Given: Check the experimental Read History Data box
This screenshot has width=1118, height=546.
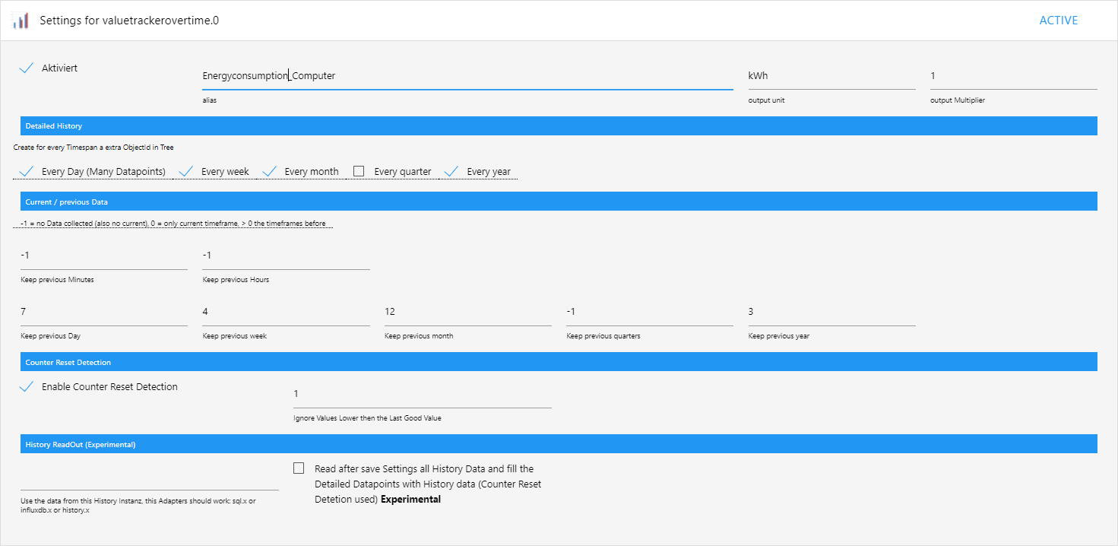Looking at the screenshot, I should click(x=299, y=468).
